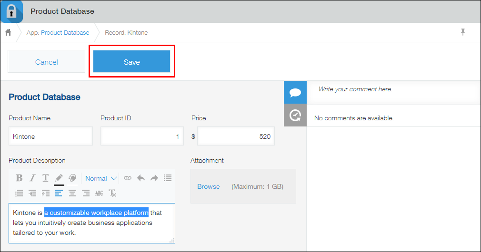Viewport: 481px width, 252px height.
Task: Open the comments speech bubble tab
Action: (295, 92)
